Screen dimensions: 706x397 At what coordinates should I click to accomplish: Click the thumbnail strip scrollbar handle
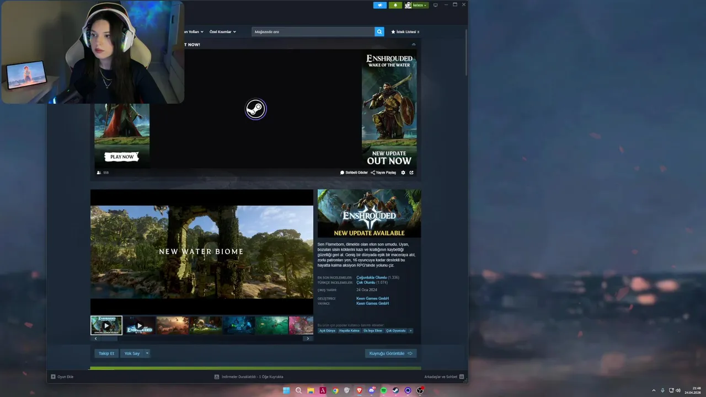click(x=110, y=339)
